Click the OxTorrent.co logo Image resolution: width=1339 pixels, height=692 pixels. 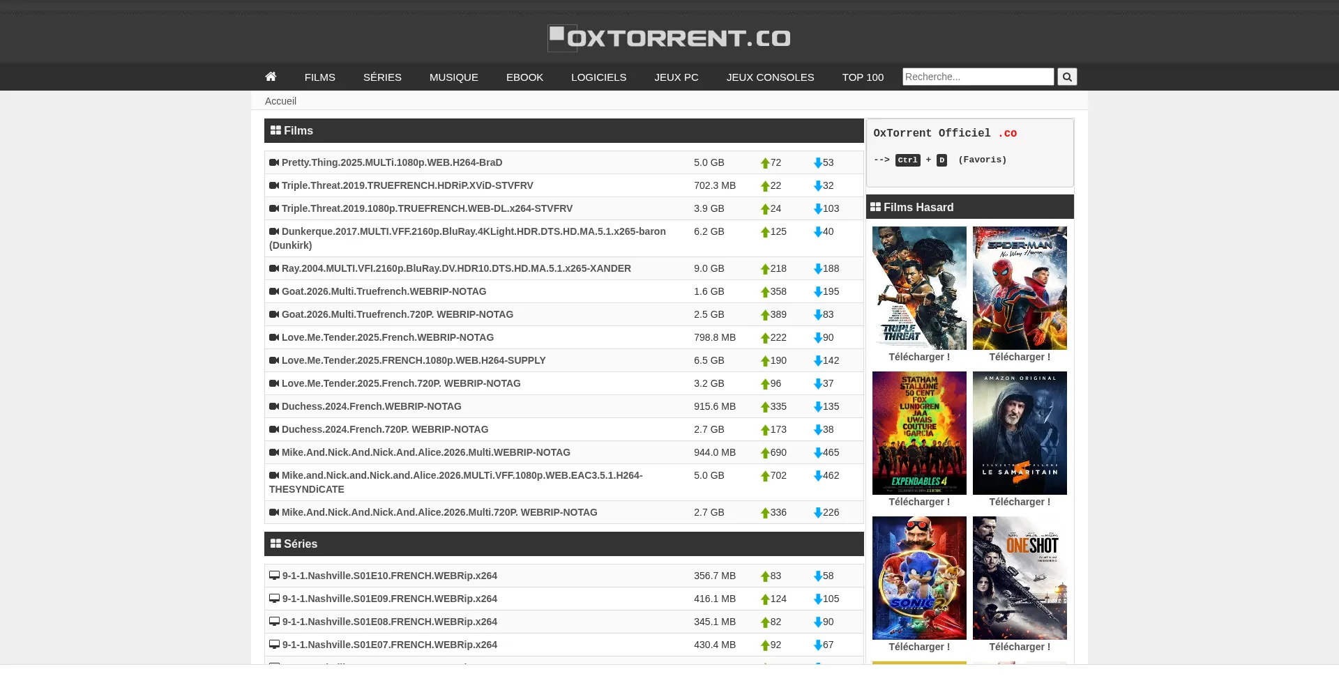(x=669, y=38)
